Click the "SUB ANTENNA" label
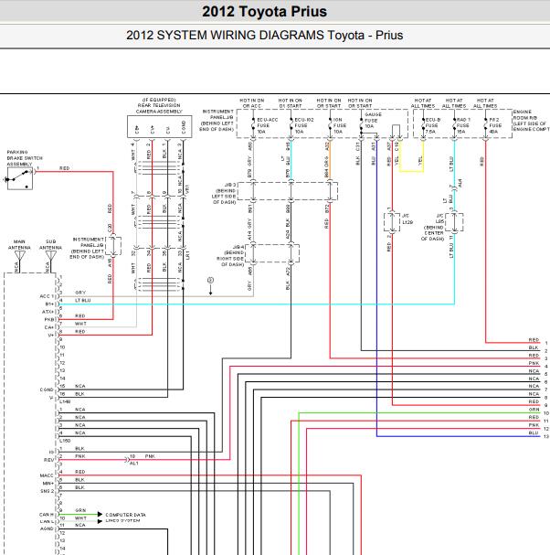The width and height of the screenshot is (550, 555). [50, 244]
